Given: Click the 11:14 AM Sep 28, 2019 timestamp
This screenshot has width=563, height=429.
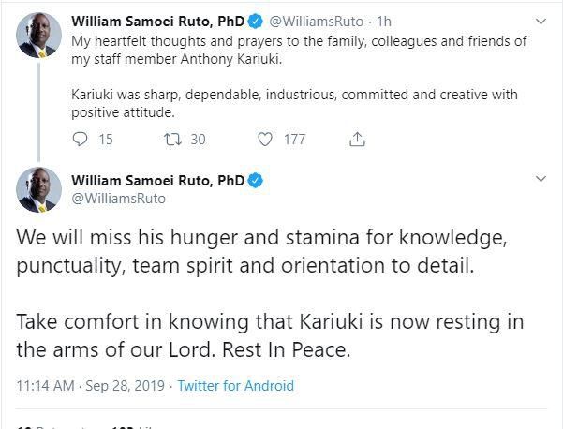Looking at the screenshot, I should point(90,385).
